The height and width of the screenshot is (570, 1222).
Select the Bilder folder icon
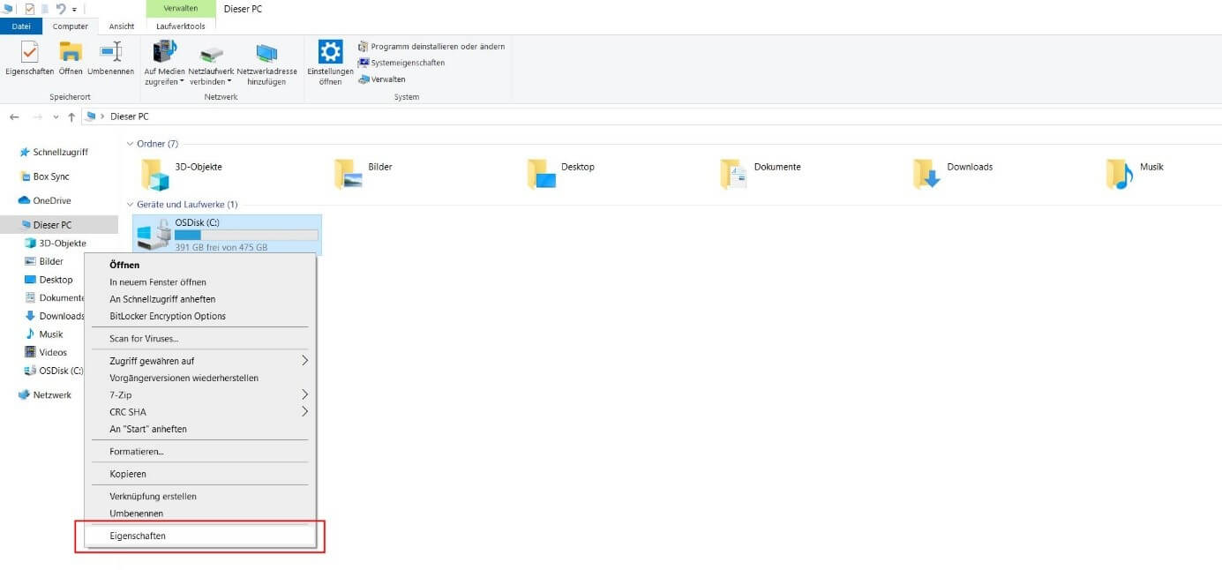pos(349,175)
